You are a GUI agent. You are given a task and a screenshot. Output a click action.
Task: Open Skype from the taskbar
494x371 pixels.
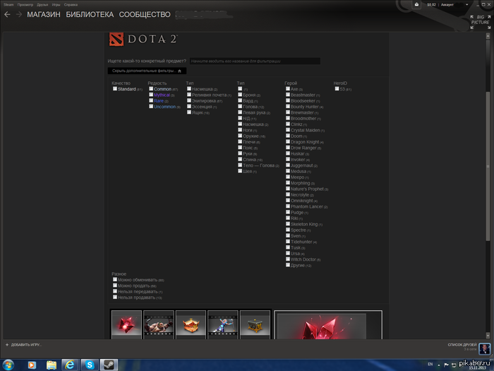tap(90, 364)
